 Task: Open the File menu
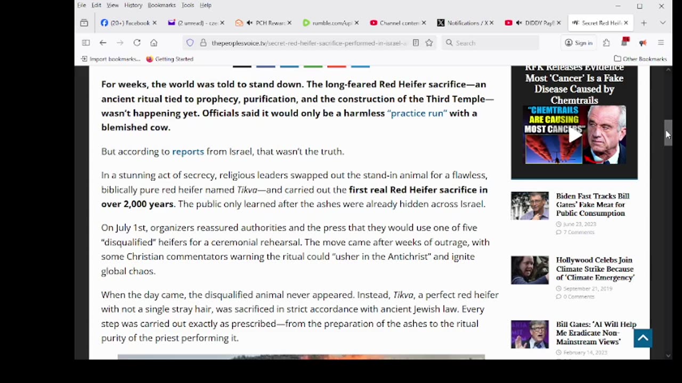click(x=82, y=5)
